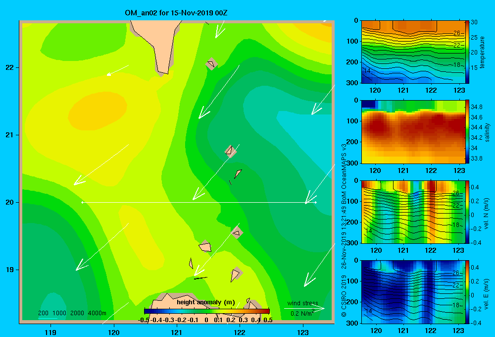495x337 pixels.
Task: Click the 'vel. N (m/s)' axis label
Action: click(486, 214)
